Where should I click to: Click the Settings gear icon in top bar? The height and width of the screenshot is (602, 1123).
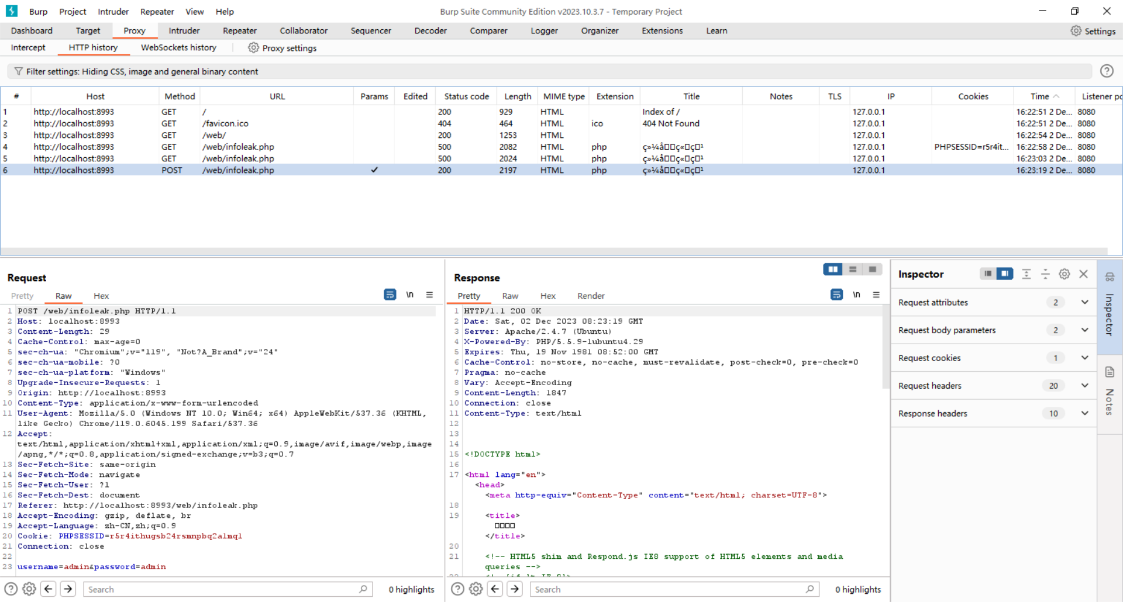(x=1076, y=31)
